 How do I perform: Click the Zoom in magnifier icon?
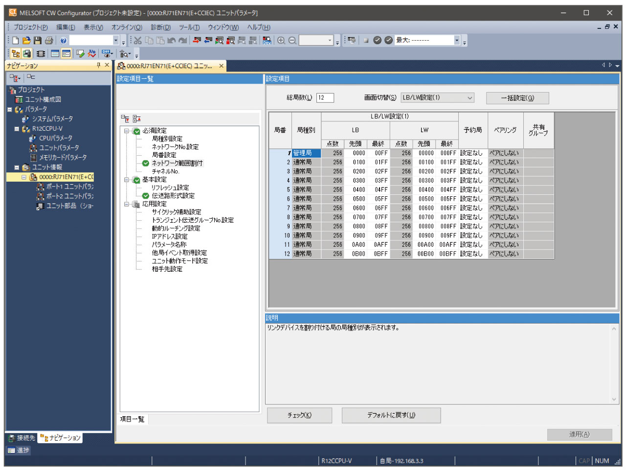click(x=281, y=41)
